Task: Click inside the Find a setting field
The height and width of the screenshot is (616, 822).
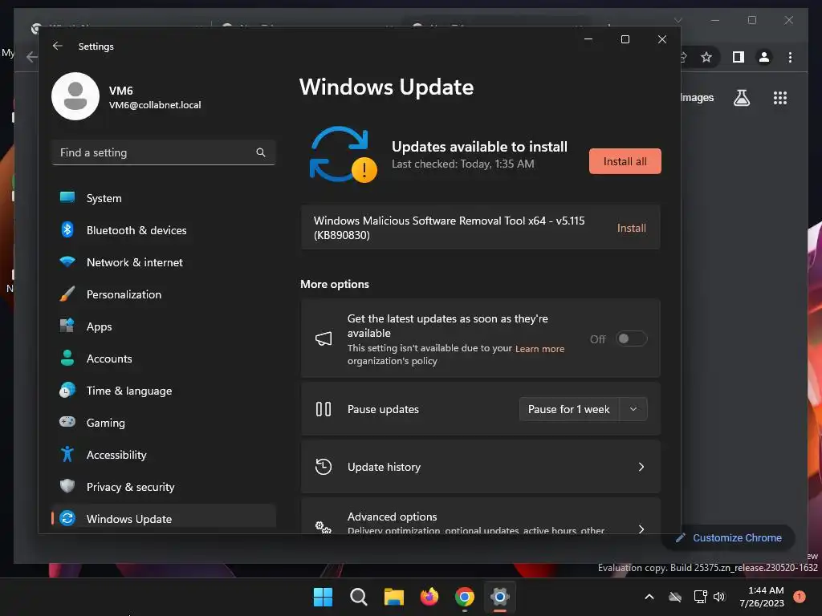Action: pyautogui.click(x=164, y=152)
